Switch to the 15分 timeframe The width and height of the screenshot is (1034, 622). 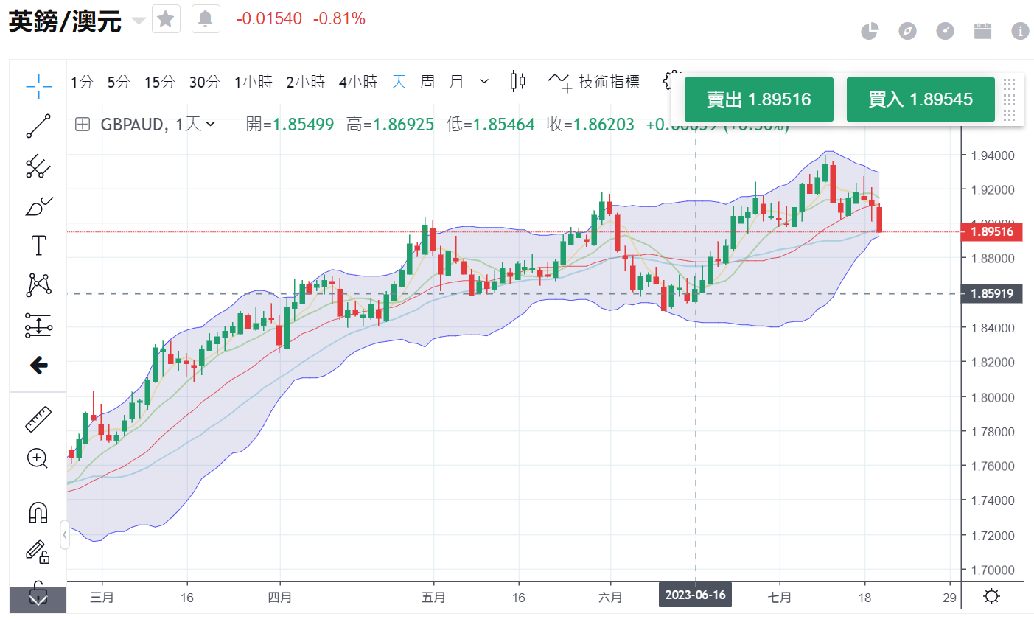159,82
